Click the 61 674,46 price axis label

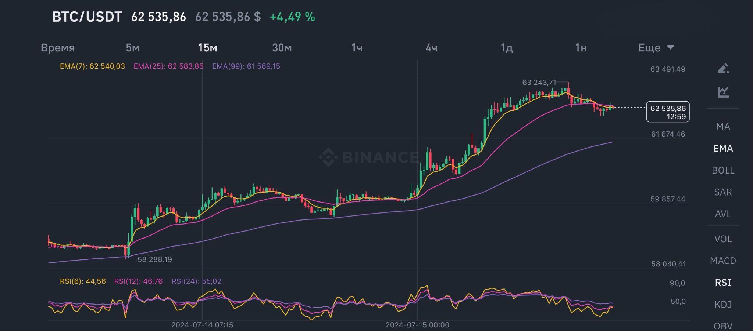(668, 134)
